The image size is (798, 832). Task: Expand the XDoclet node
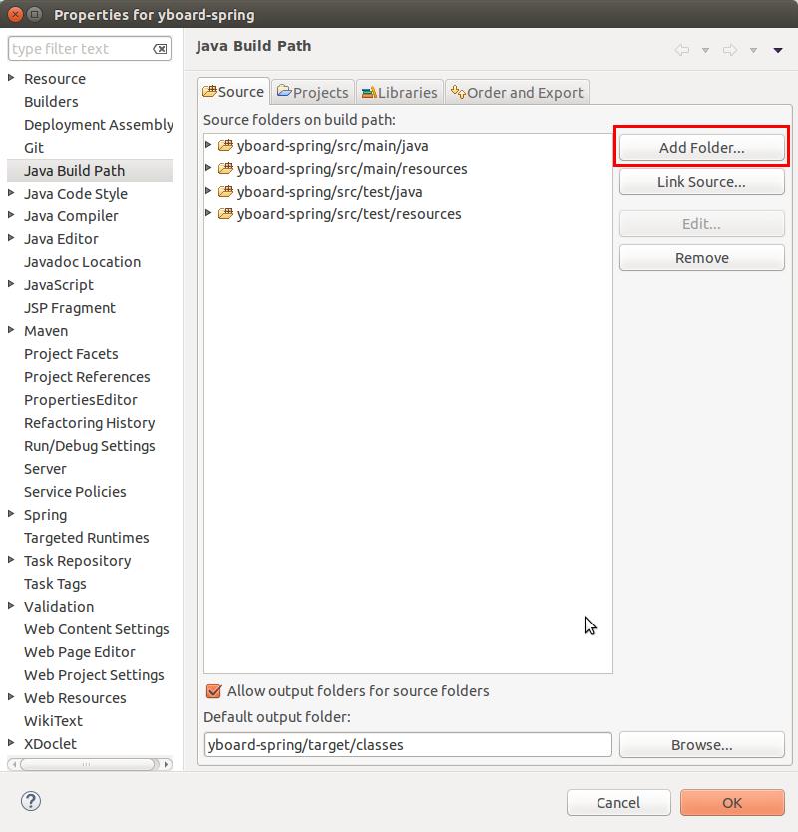tap(11, 743)
